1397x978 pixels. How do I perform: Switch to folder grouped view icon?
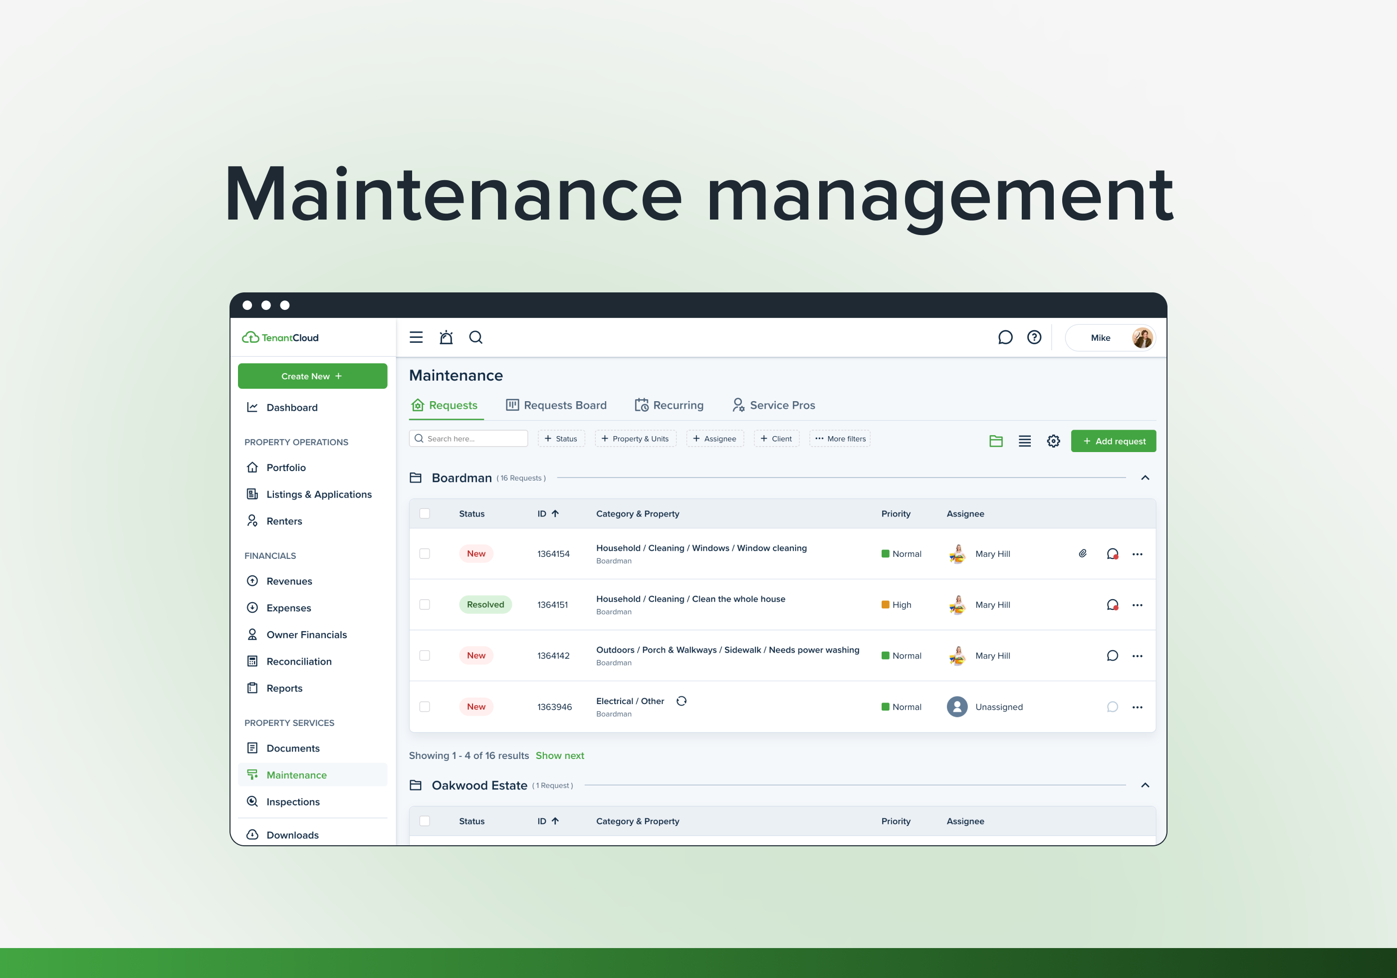click(996, 441)
